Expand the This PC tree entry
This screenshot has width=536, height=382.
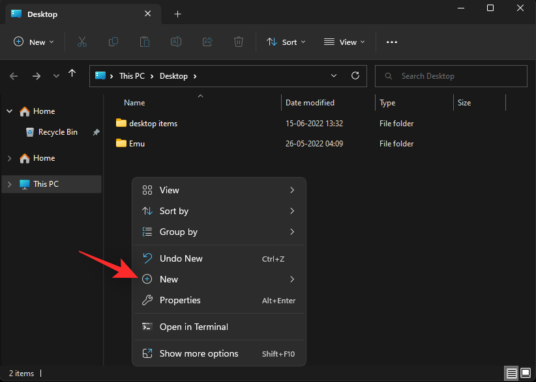point(9,184)
